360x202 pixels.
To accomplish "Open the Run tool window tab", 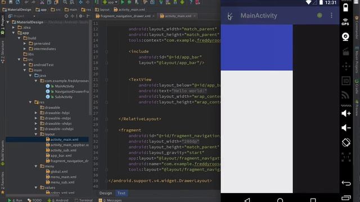I will click(15, 200).
